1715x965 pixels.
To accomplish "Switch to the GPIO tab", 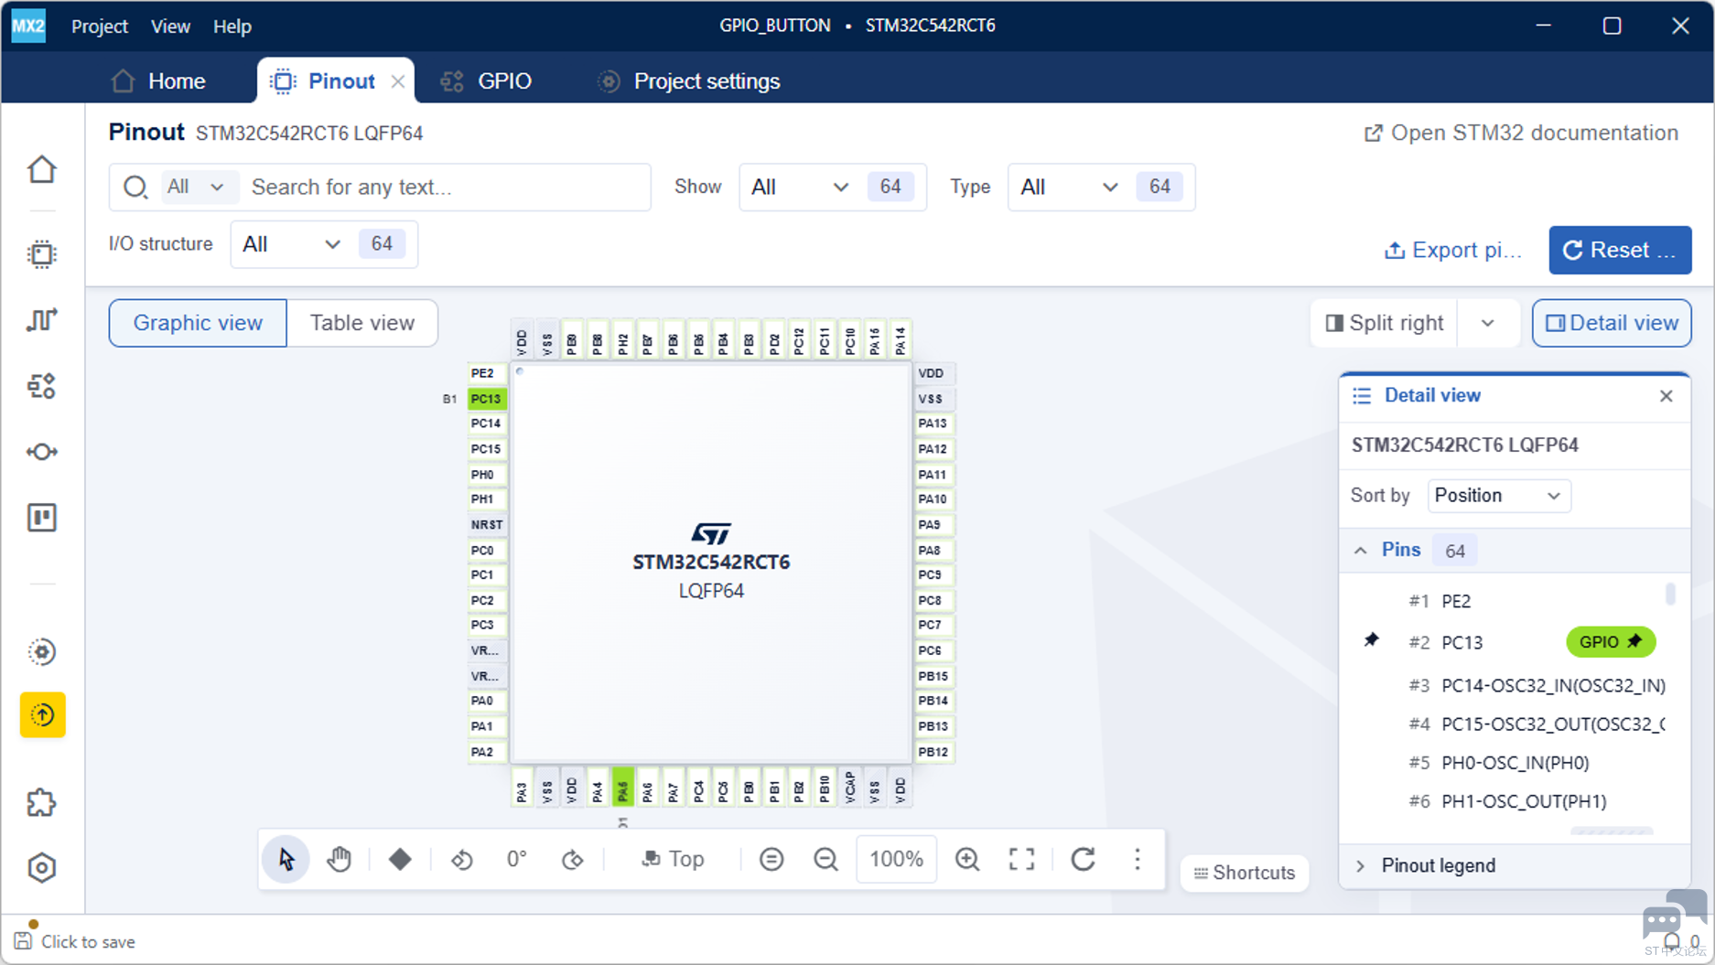I will point(486,81).
